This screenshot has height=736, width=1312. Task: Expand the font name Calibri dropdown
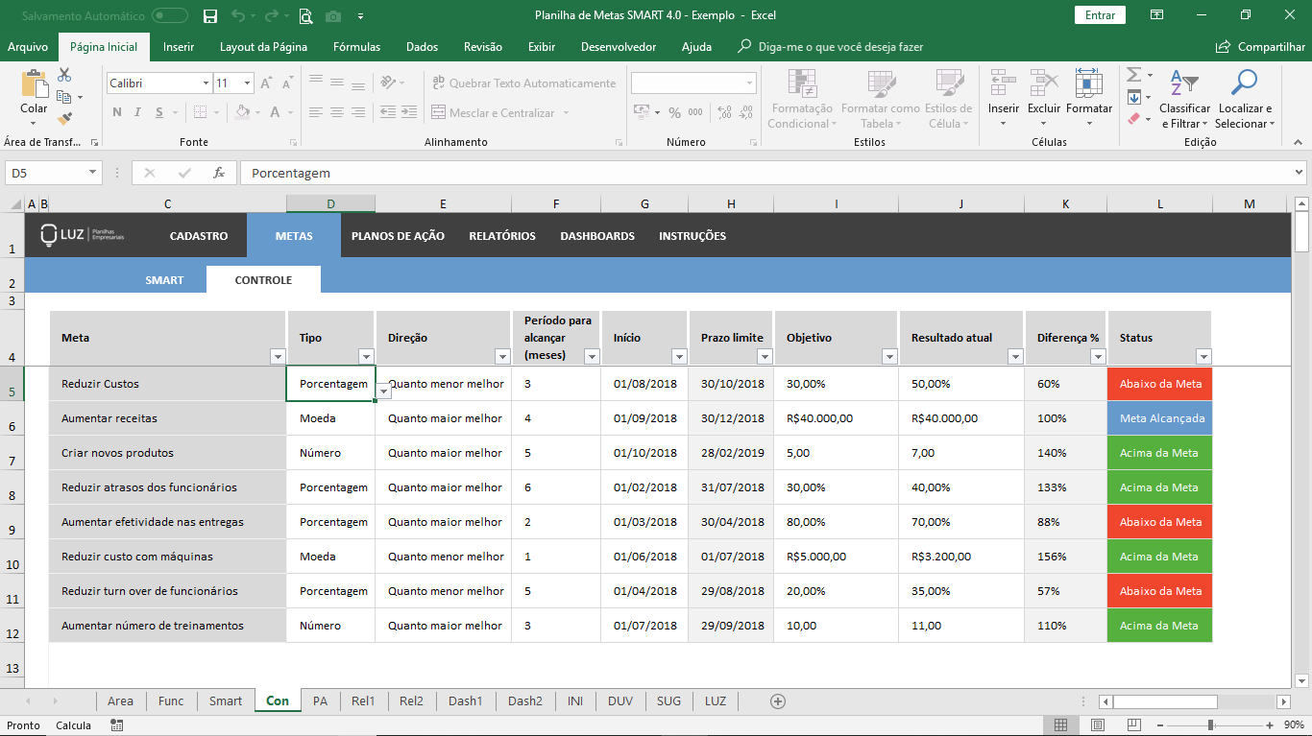tap(206, 83)
